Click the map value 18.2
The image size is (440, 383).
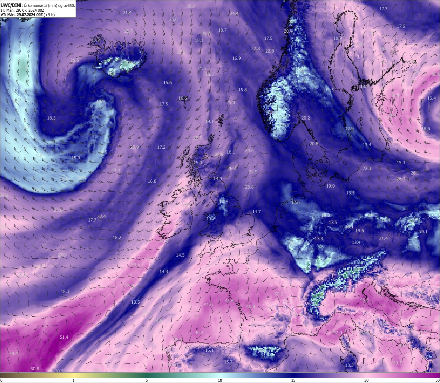[117, 237]
